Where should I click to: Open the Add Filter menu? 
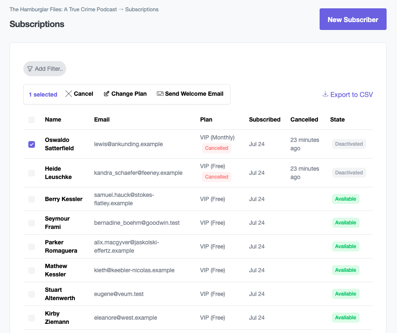45,69
